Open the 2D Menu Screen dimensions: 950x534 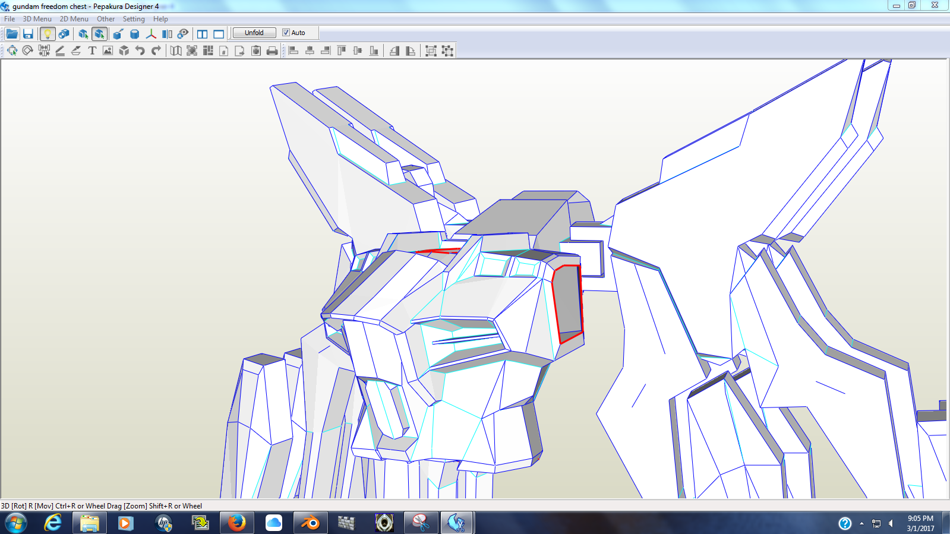click(74, 19)
